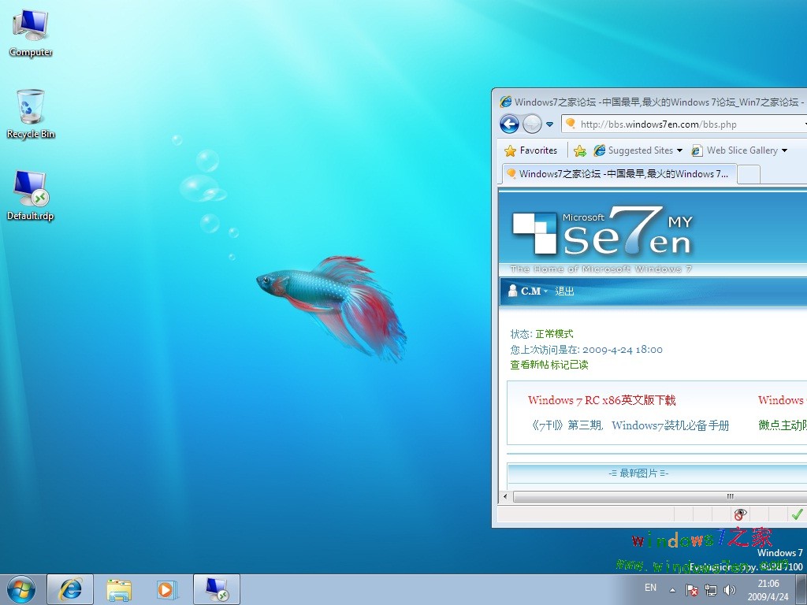This screenshot has height=605, width=807.
Task: Click the horizontal scrollbar left arrow
Action: pyautogui.click(x=505, y=496)
